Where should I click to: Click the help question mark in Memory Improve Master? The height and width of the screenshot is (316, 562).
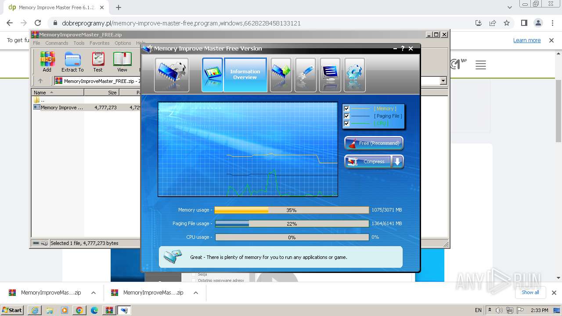click(x=403, y=49)
